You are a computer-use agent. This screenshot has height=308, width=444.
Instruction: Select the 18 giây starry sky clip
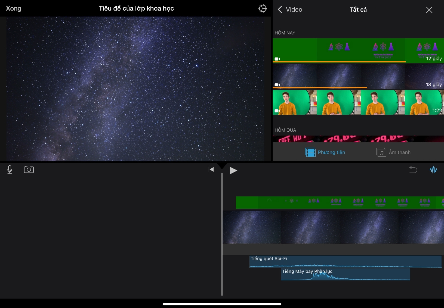point(358,77)
